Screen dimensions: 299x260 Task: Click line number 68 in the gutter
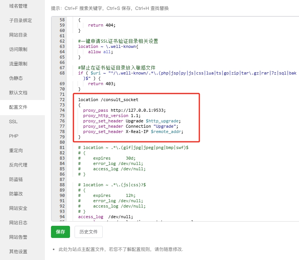coord(62,73)
